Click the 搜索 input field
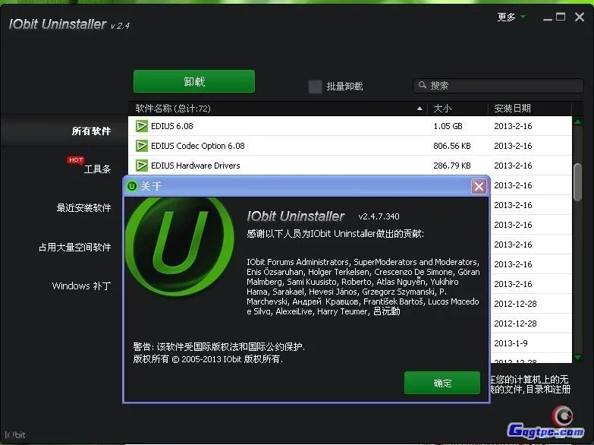Image resolution: width=594 pixels, height=445 pixels. [498, 85]
